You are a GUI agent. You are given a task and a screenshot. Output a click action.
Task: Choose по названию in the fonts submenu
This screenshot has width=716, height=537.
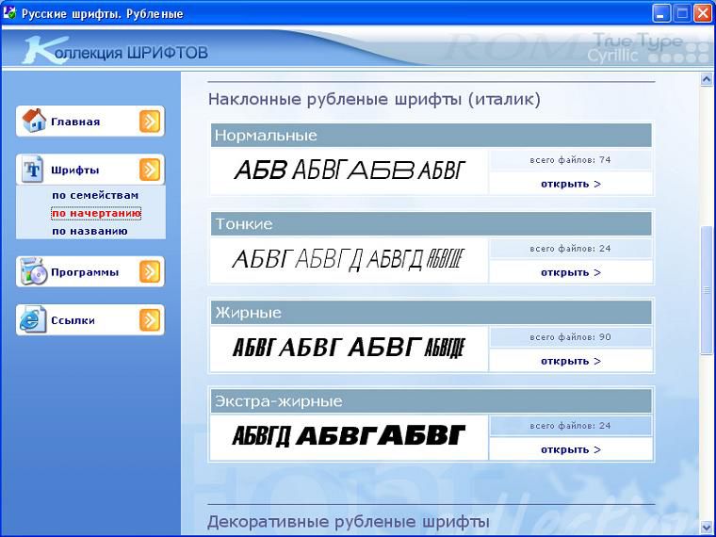coord(89,231)
